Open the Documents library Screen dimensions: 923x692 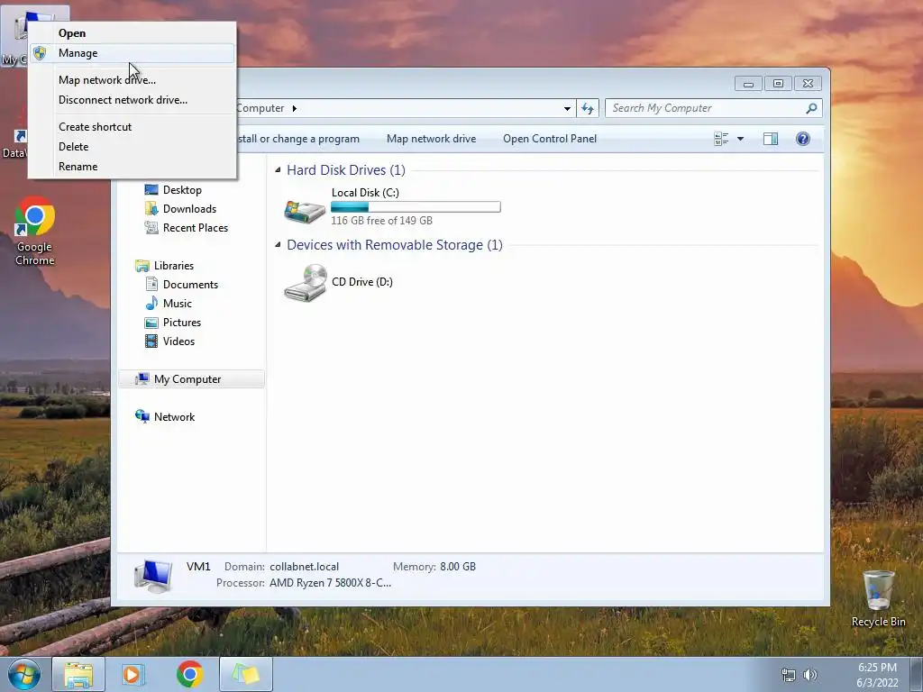coord(190,285)
